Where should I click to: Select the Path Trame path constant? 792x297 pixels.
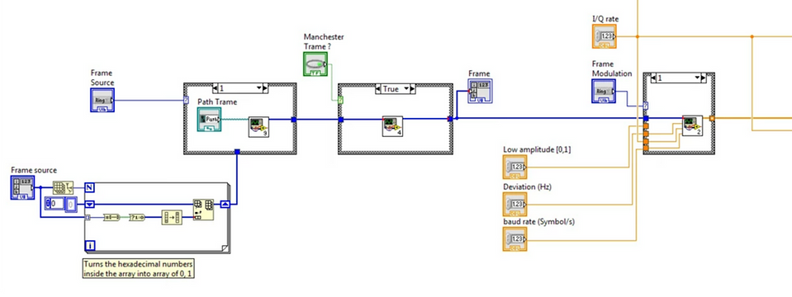(x=209, y=120)
